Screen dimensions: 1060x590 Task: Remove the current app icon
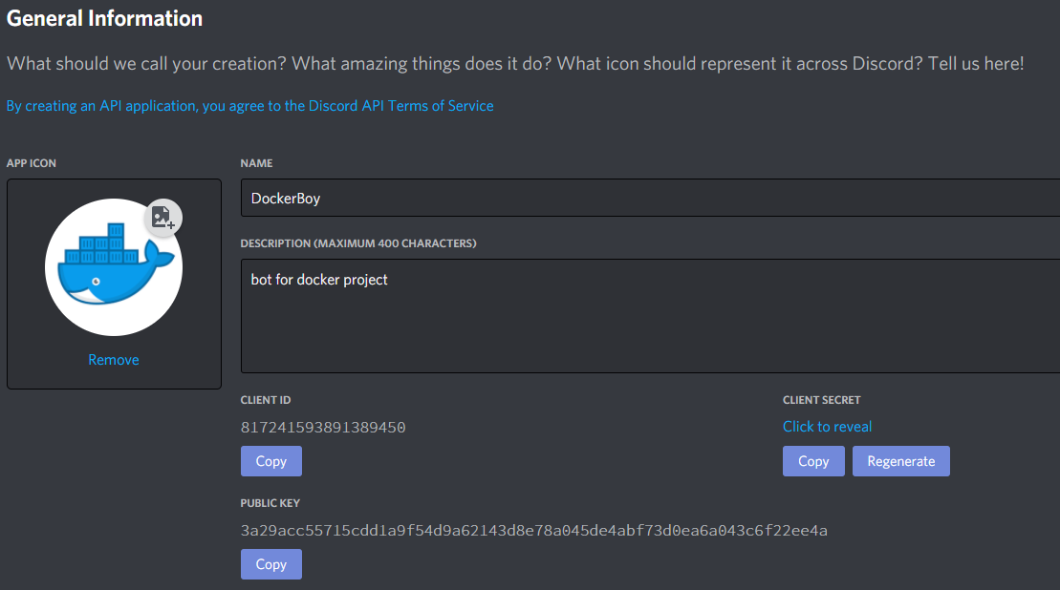coord(114,360)
